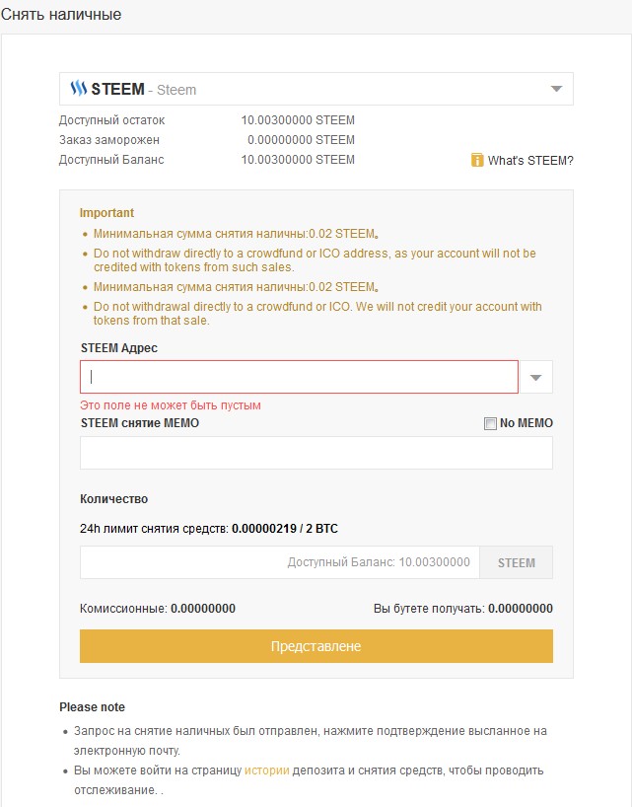Click the STEEM unit label beside amount field
The image size is (632, 807).
coord(517,562)
